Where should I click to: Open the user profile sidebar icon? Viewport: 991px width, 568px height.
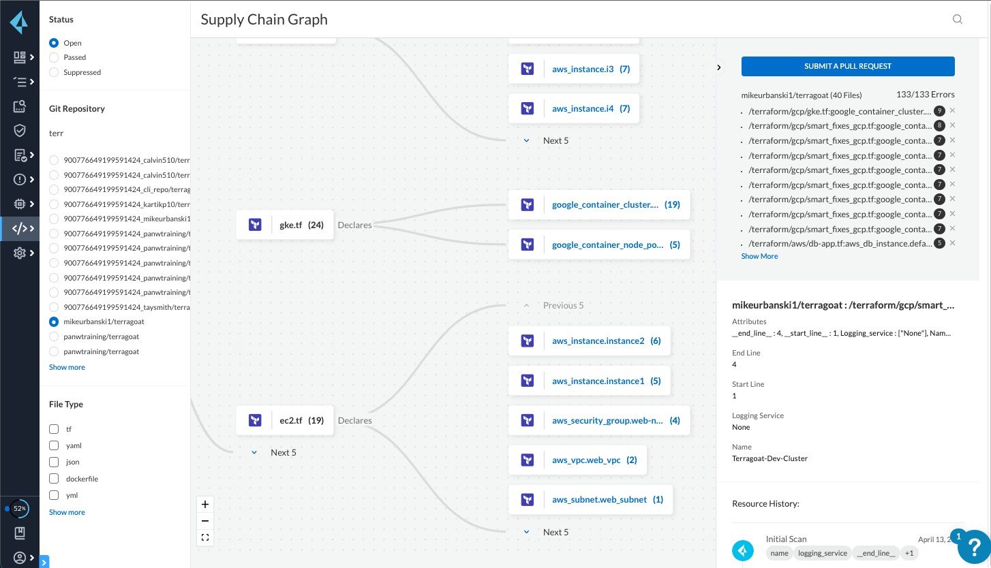pos(20,558)
